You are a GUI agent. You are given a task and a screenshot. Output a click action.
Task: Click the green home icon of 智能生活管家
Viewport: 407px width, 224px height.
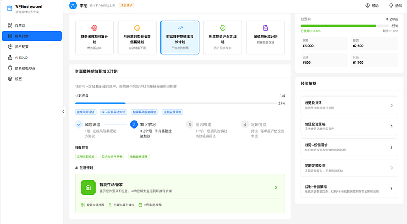(x=88, y=187)
